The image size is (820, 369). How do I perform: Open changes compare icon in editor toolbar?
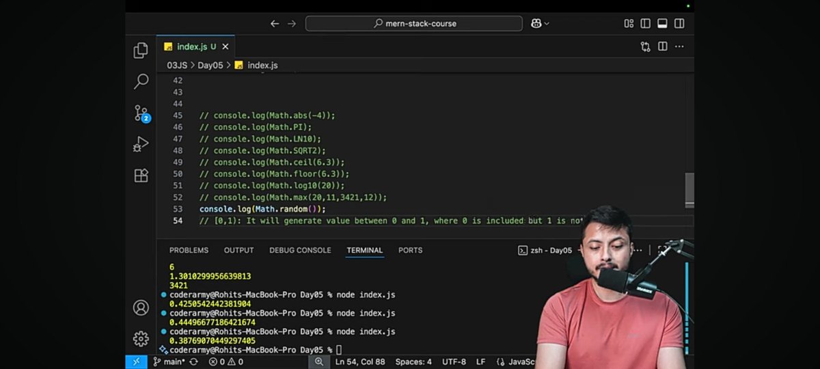point(645,46)
